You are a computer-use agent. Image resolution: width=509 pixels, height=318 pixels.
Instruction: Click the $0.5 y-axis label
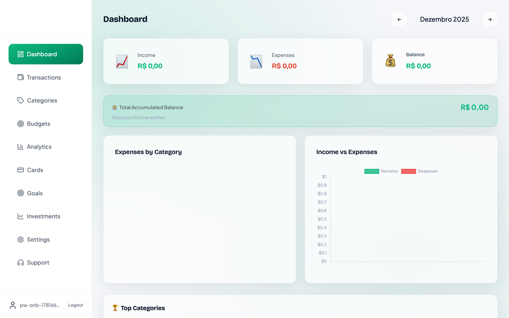322,219
